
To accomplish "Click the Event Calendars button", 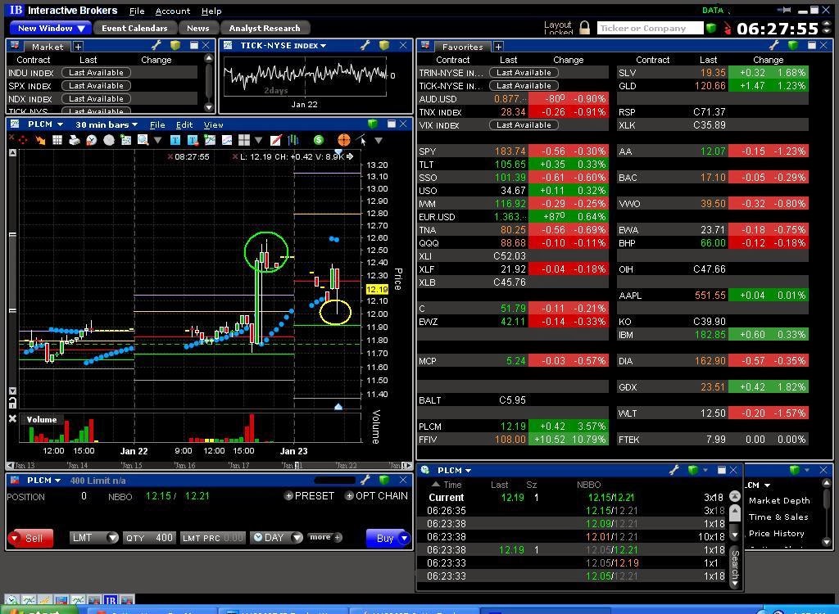I will point(134,29).
